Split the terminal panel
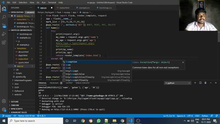The image size is (220, 124). pyautogui.click(x=200, y=83)
